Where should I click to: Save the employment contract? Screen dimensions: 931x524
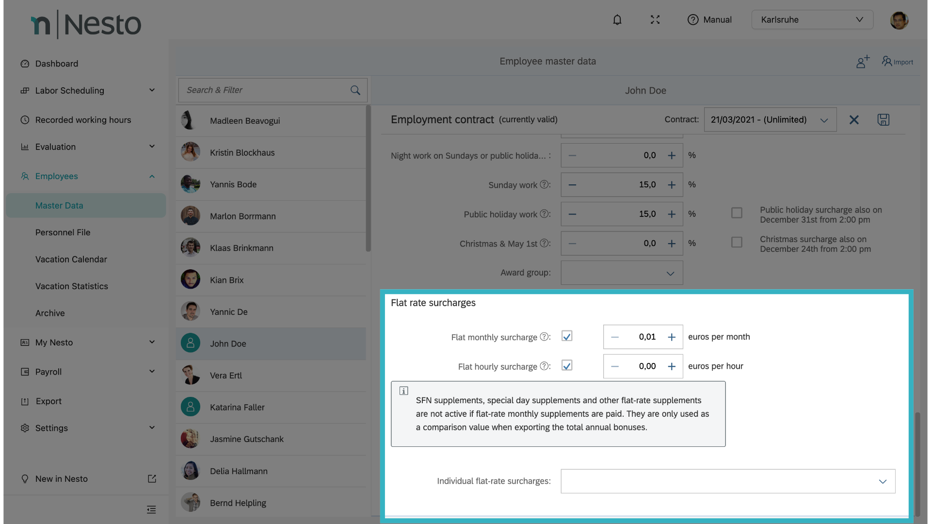click(x=883, y=120)
